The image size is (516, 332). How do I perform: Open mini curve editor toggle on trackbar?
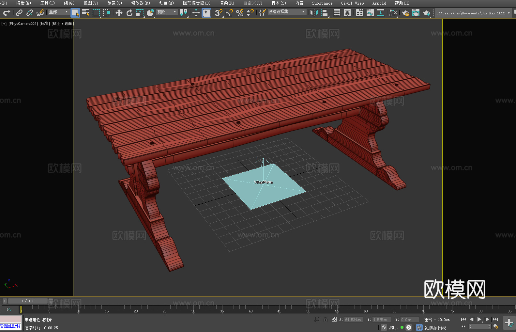point(9,309)
